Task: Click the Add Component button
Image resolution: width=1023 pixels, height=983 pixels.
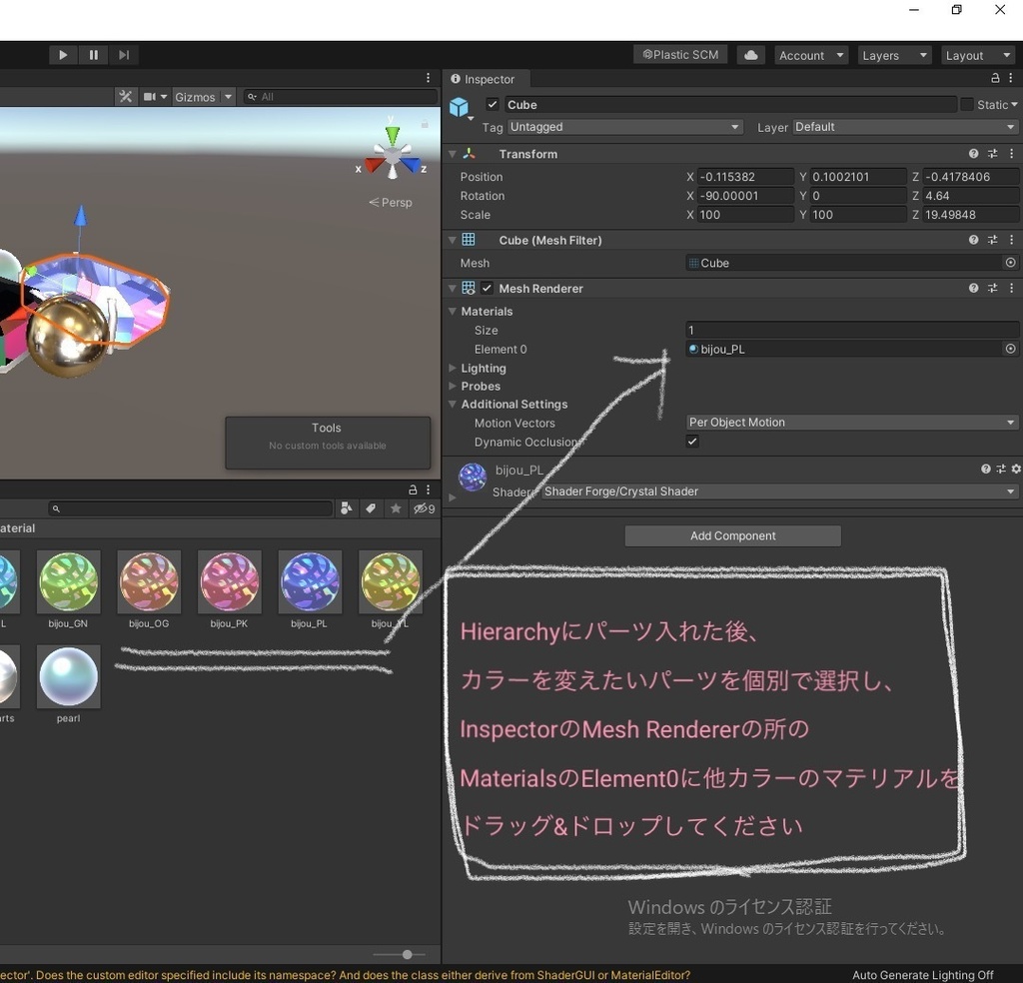Action: point(732,535)
